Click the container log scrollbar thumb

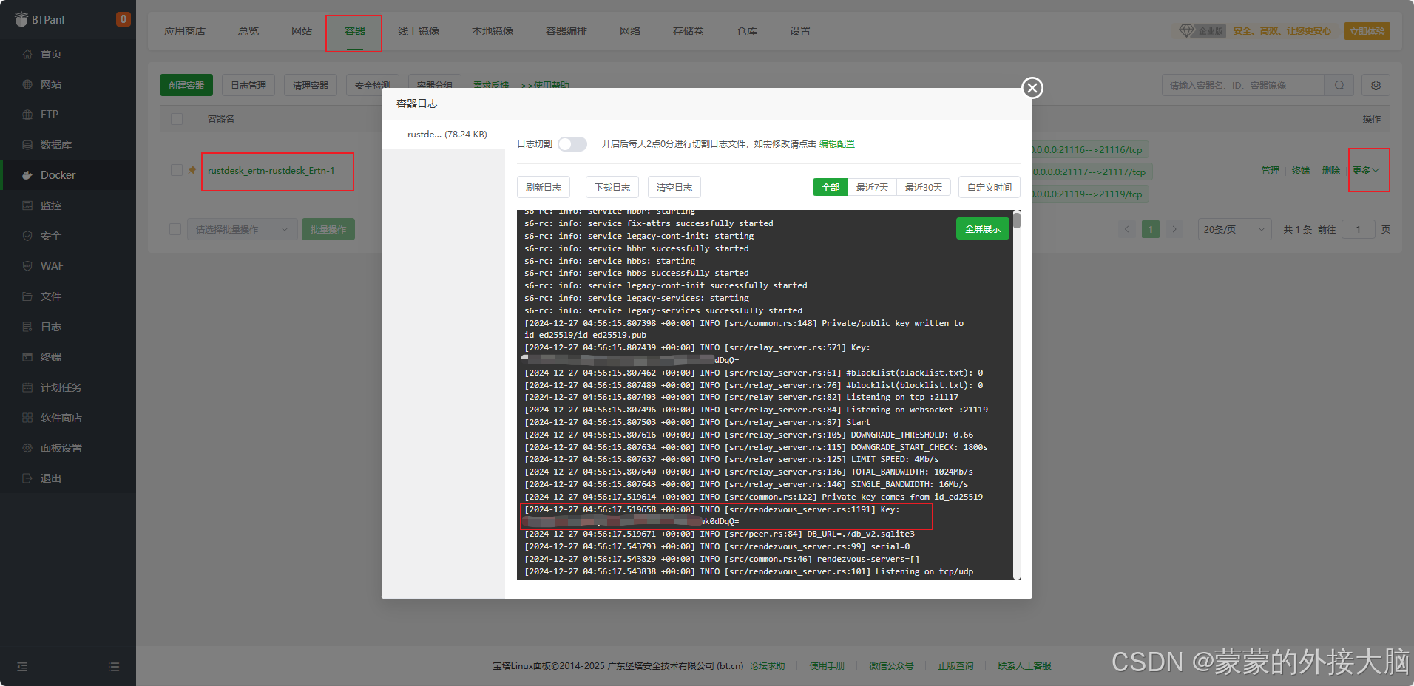coord(1017,220)
